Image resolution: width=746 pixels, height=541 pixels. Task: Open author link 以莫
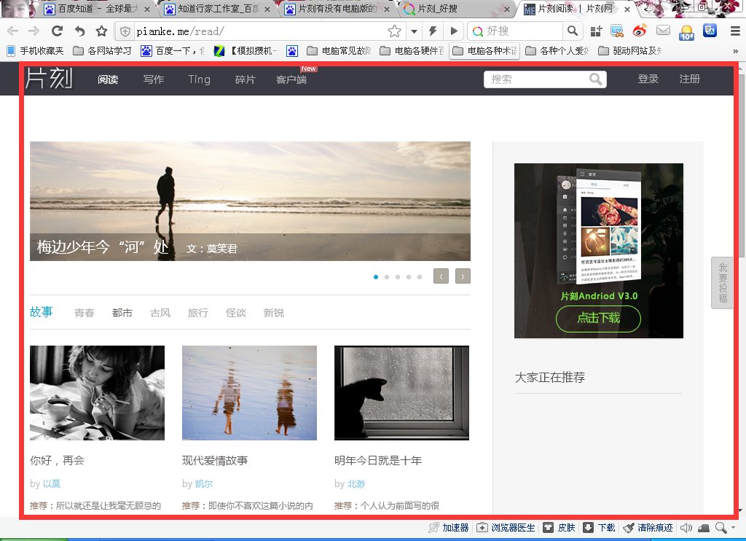[x=52, y=483]
